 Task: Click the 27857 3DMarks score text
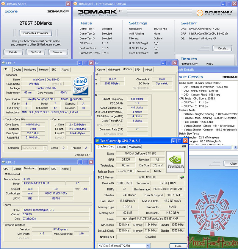click(36, 23)
